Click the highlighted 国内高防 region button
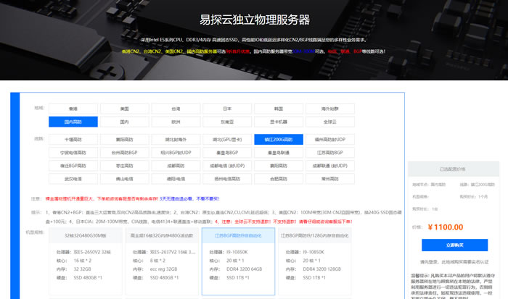 73,122
